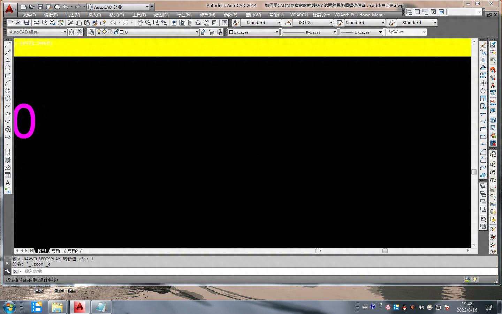The width and height of the screenshot is (502, 314).
Task: Open the 绘图(D) menu
Action: [161, 15]
